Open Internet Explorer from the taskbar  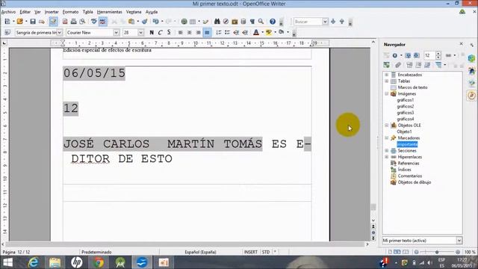pyautogui.click(x=33, y=262)
